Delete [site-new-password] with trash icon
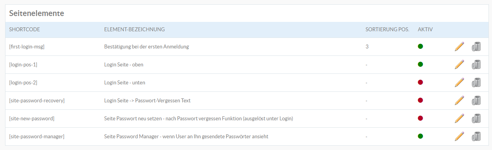 coord(476,118)
